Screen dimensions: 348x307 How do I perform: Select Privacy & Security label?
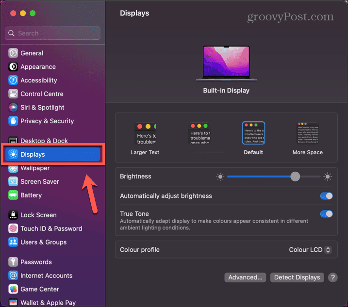pos(47,121)
